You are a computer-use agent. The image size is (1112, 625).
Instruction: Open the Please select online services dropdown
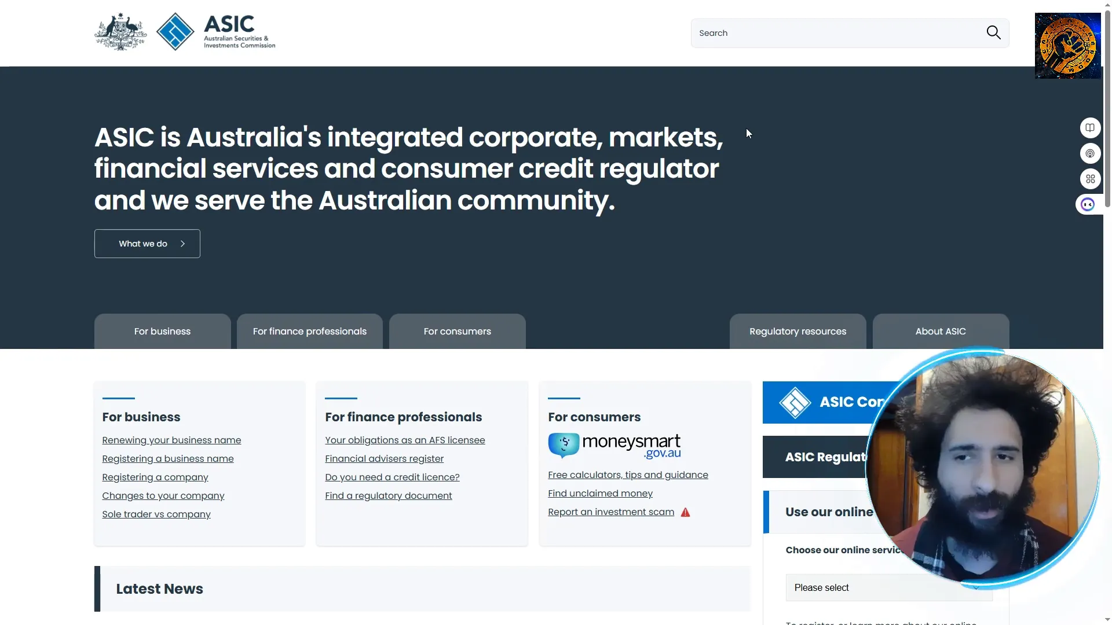click(888, 587)
